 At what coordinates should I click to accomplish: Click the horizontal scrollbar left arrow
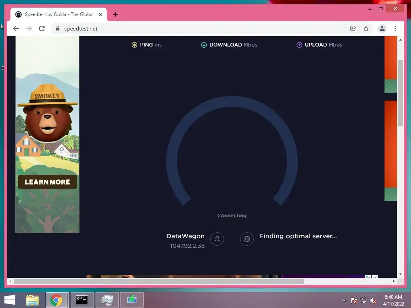click(10, 281)
